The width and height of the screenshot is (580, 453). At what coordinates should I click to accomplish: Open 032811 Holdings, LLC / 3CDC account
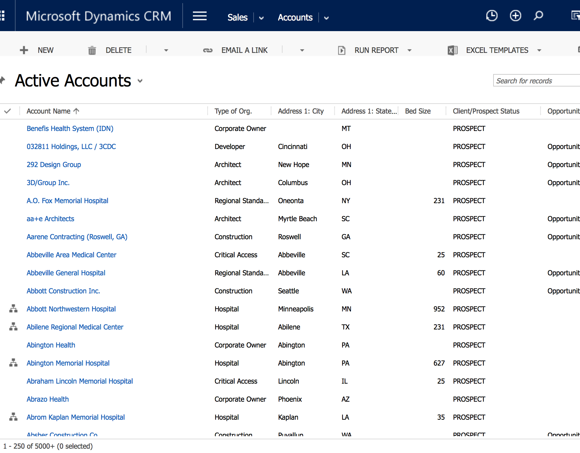tap(71, 147)
